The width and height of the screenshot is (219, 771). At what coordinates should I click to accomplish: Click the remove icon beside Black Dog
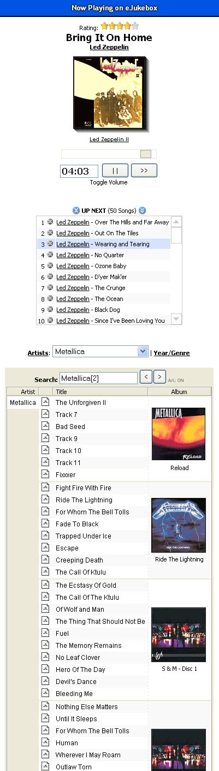[50, 310]
